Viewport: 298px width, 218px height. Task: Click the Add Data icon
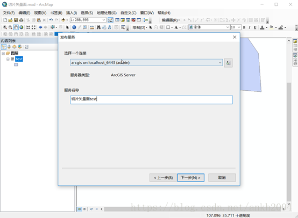[x=63, y=20]
